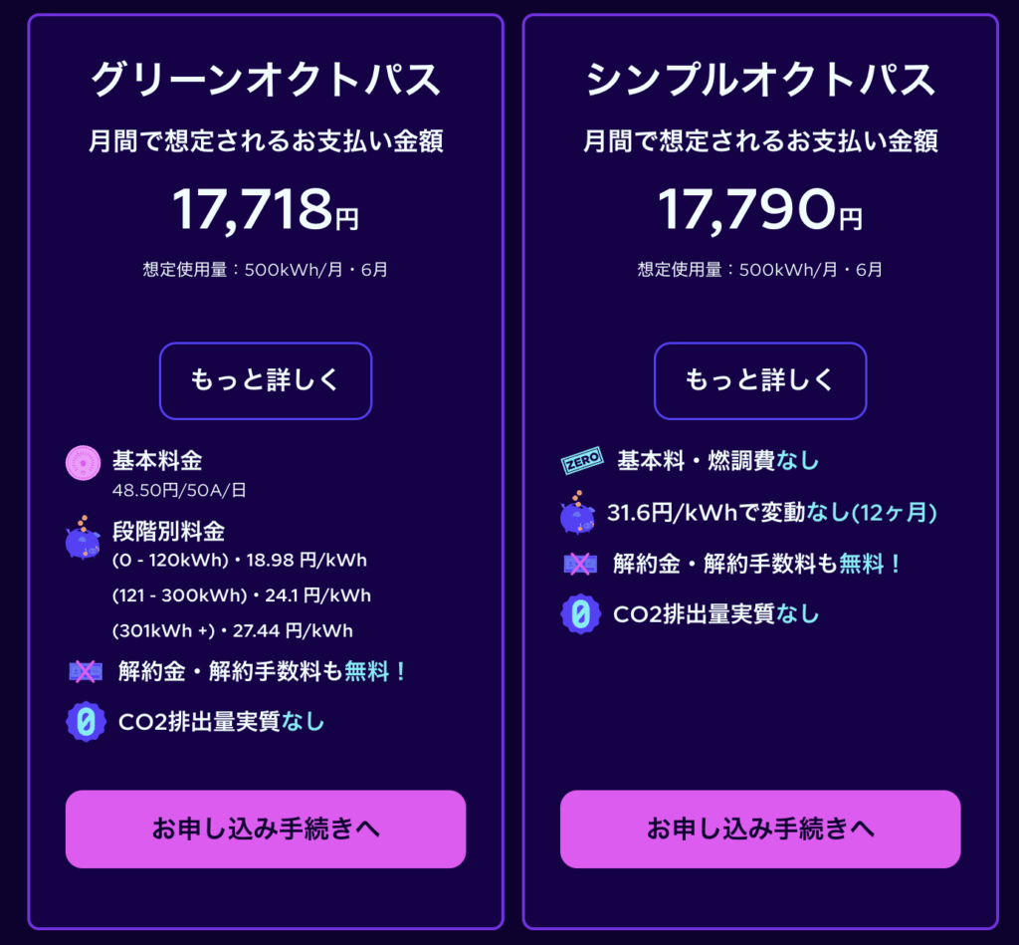Screen dimensions: 1019x945
Task: Click the pink dial icon beside 基本料金
Action: (x=84, y=463)
